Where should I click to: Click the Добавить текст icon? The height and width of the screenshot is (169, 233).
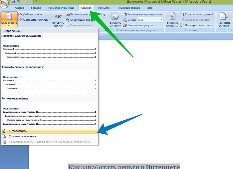[20, 14]
